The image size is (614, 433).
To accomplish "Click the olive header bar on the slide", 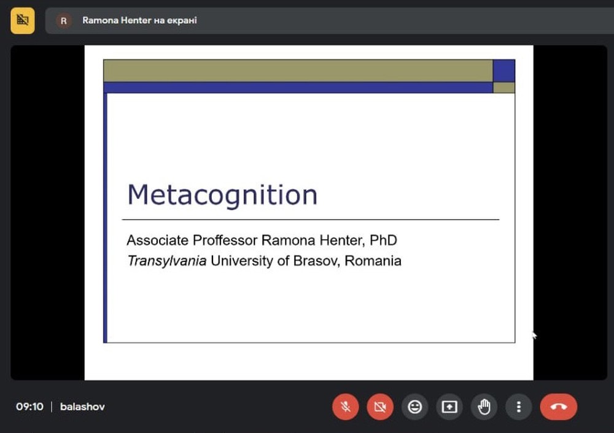I will coord(298,71).
